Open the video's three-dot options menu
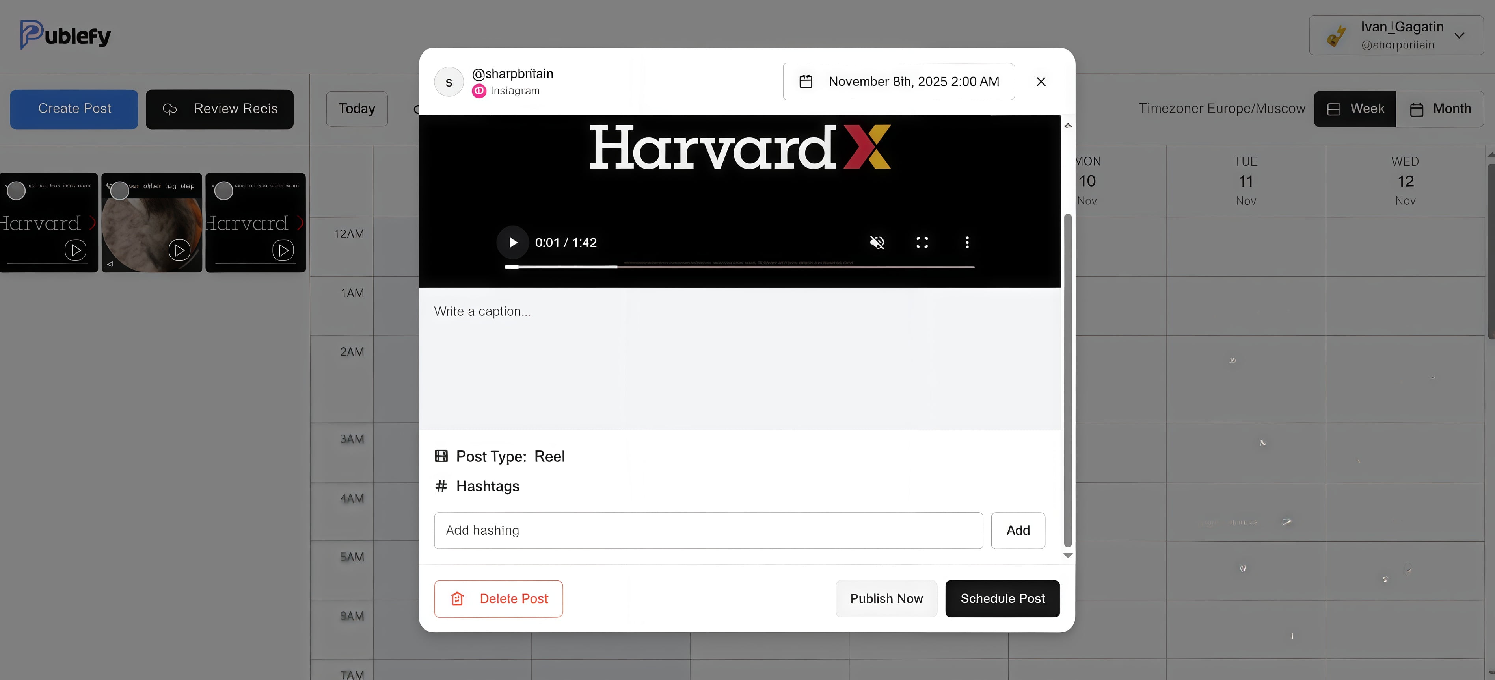 pos(967,242)
